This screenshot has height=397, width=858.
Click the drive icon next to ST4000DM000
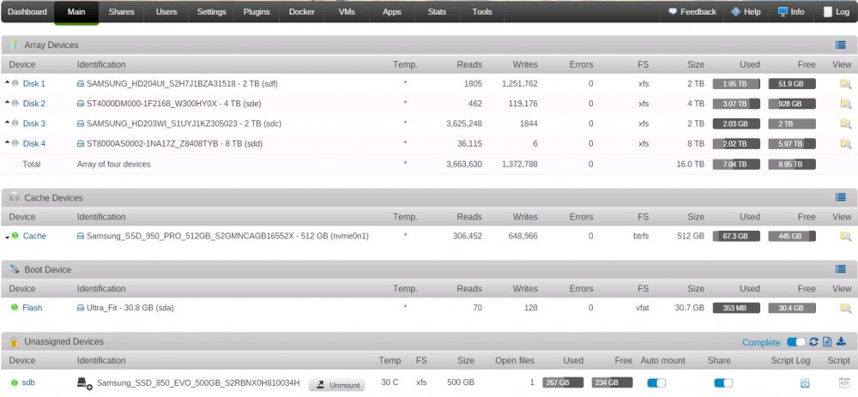click(81, 104)
